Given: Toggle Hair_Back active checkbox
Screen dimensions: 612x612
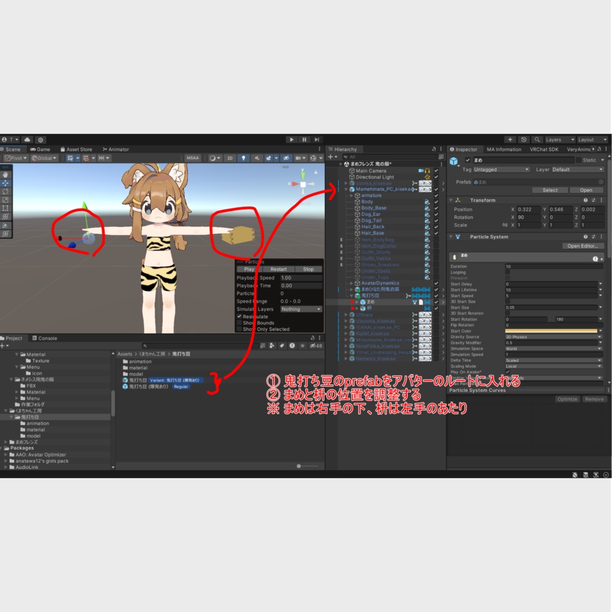Looking at the screenshot, I should click(436, 227).
